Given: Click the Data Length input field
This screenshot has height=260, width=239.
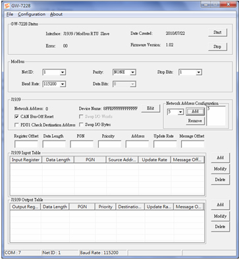Looking at the screenshot, I should pyautogui.click(x=54, y=145).
